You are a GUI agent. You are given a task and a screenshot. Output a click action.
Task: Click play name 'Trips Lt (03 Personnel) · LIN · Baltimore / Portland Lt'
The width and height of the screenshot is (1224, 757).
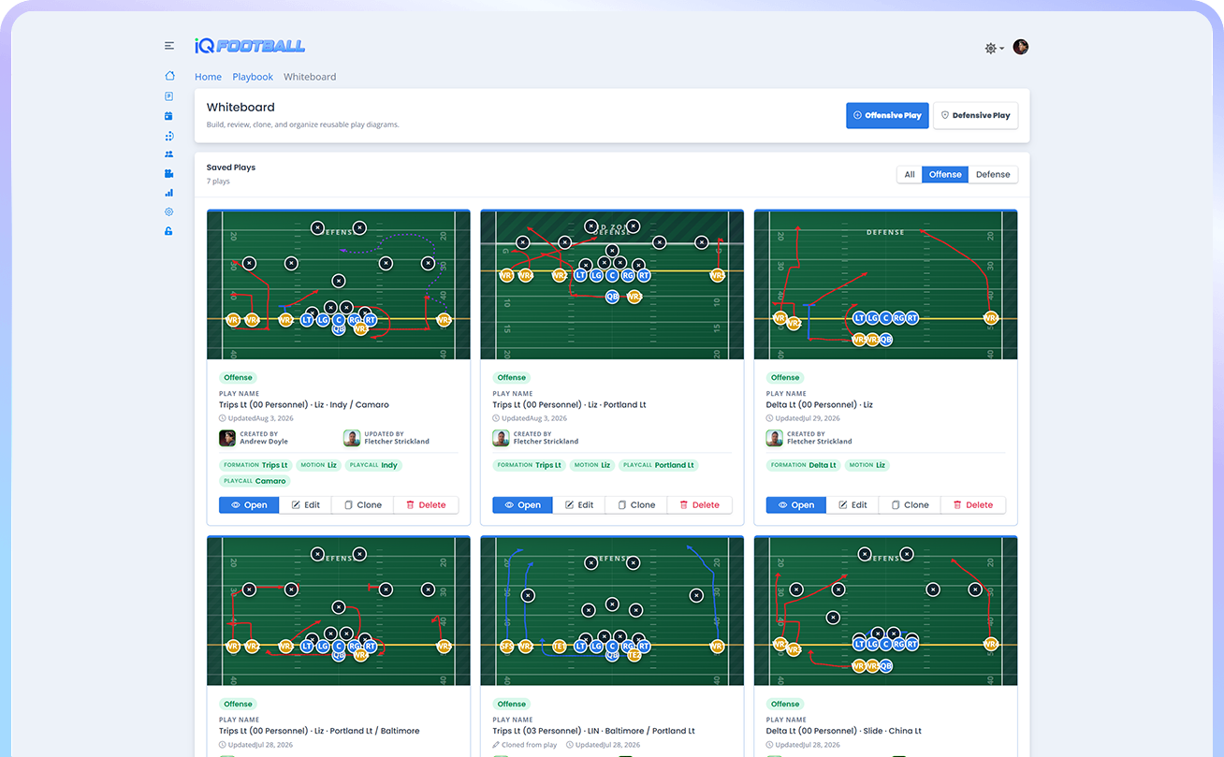pyautogui.click(x=594, y=731)
